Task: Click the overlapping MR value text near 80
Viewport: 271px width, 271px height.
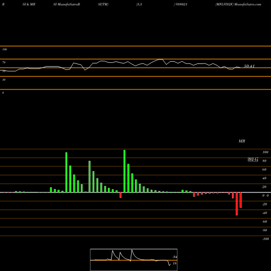Action: click(253, 159)
